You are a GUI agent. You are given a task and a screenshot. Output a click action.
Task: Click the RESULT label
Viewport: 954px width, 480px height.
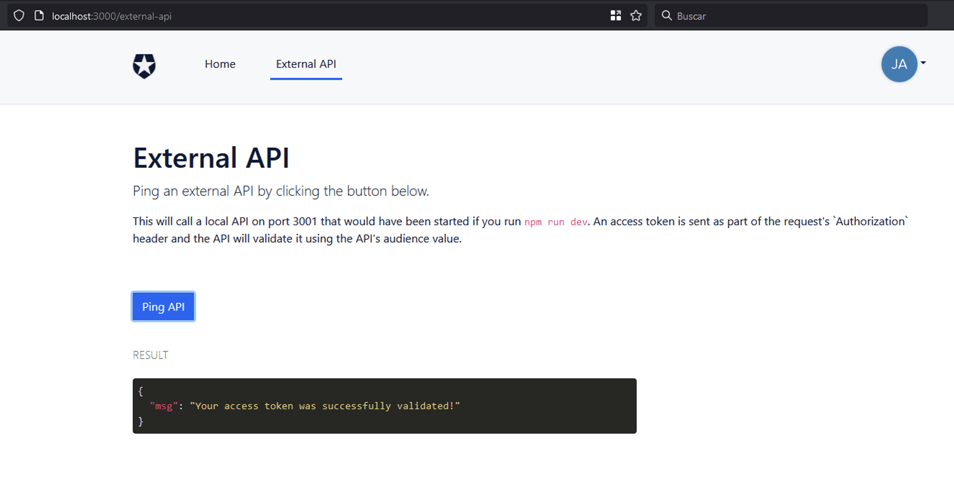pyautogui.click(x=150, y=355)
